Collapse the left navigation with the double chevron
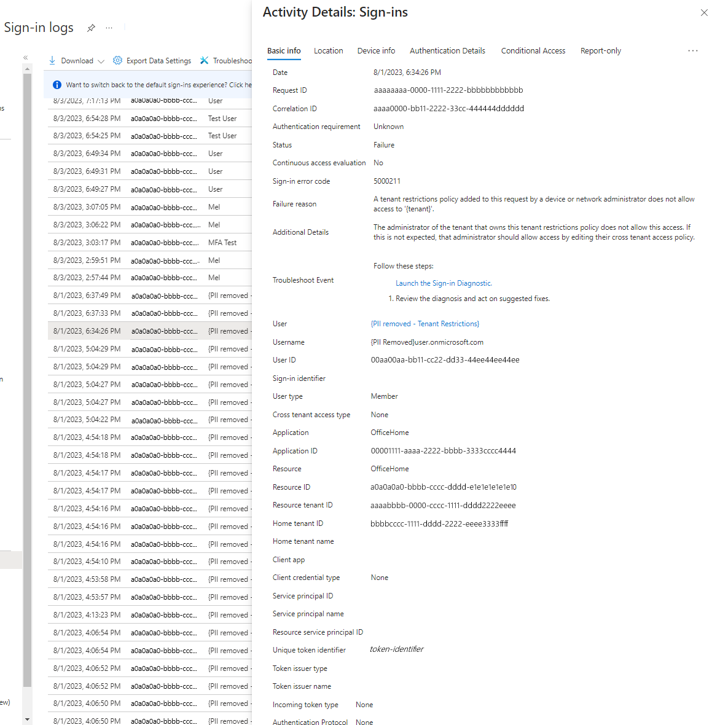This screenshot has width=712, height=725. [25, 58]
